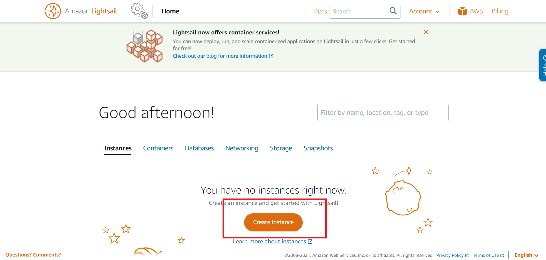546x260 pixels.
Task: Open the English language selector
Action: (526, 255)
